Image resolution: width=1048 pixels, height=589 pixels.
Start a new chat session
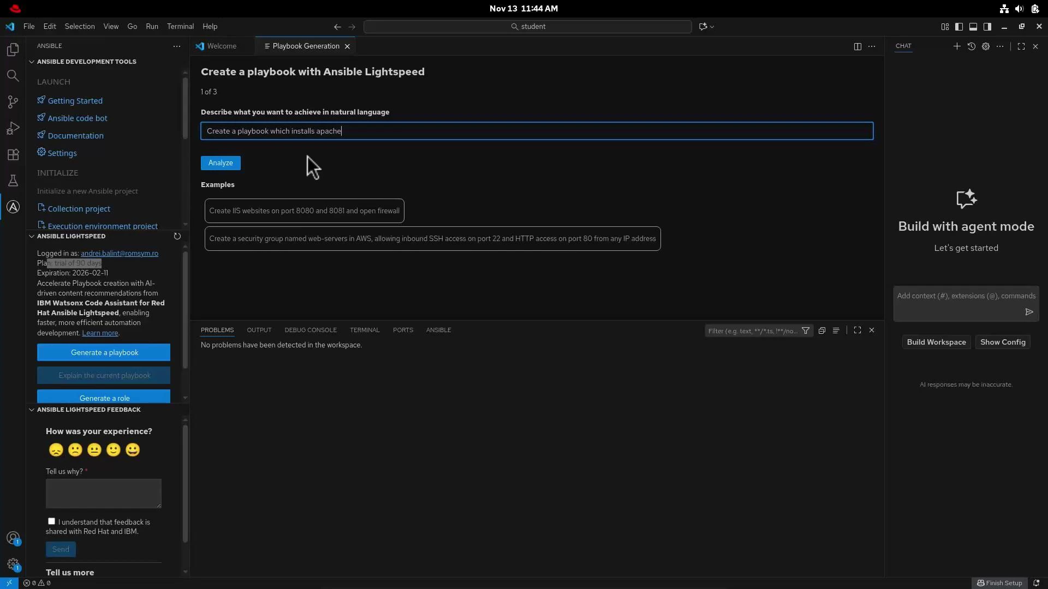957,46
